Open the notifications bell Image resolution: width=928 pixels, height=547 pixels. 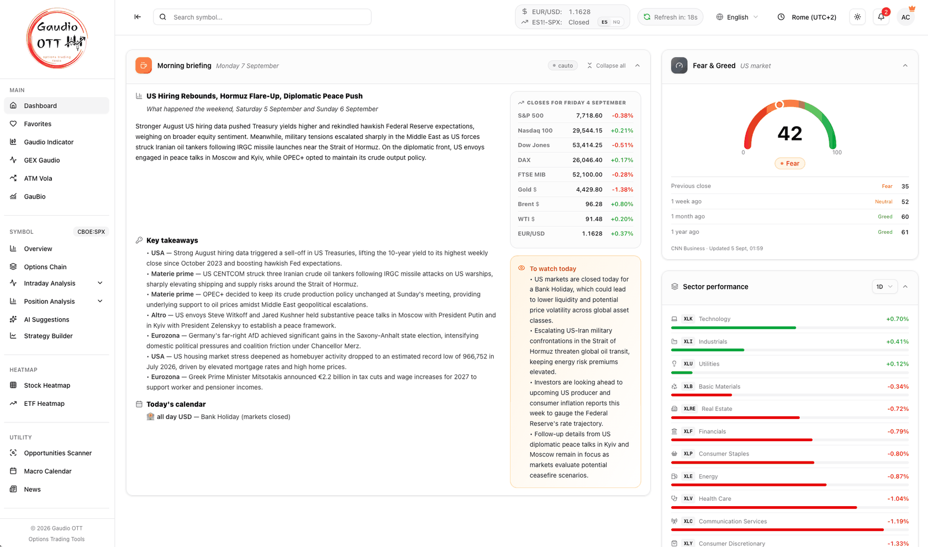point(881,17)
